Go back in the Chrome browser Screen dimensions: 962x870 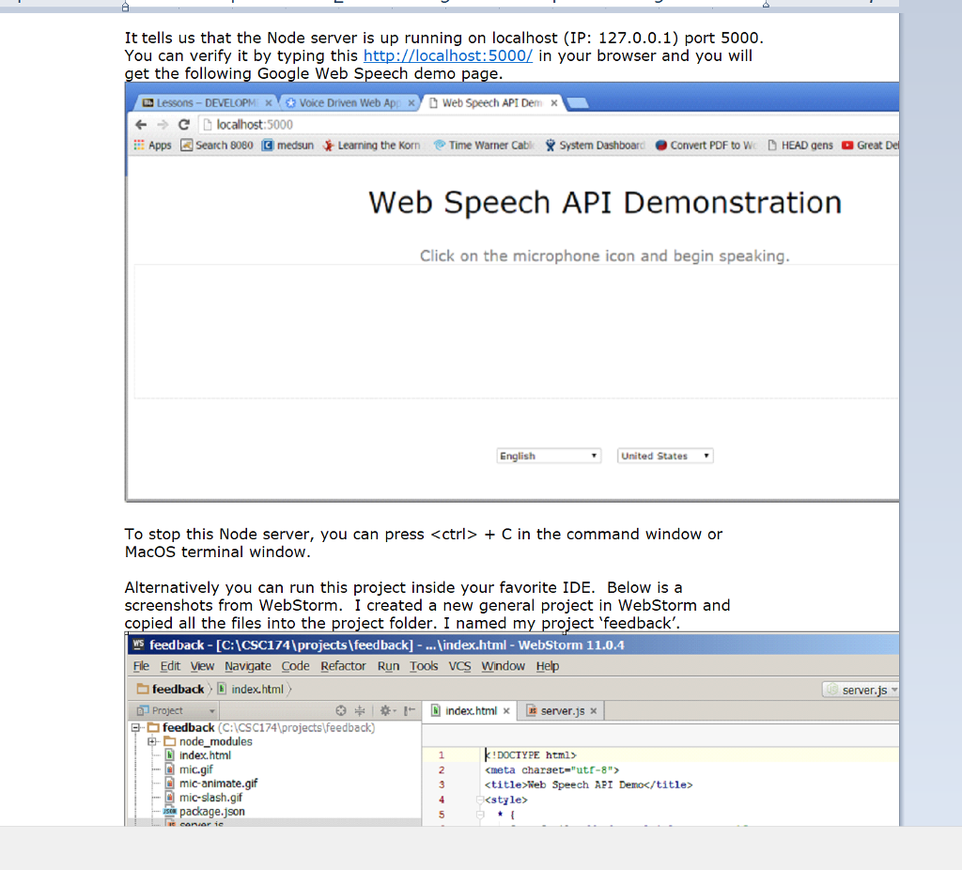pyautogui.click(x=141, y=125)
